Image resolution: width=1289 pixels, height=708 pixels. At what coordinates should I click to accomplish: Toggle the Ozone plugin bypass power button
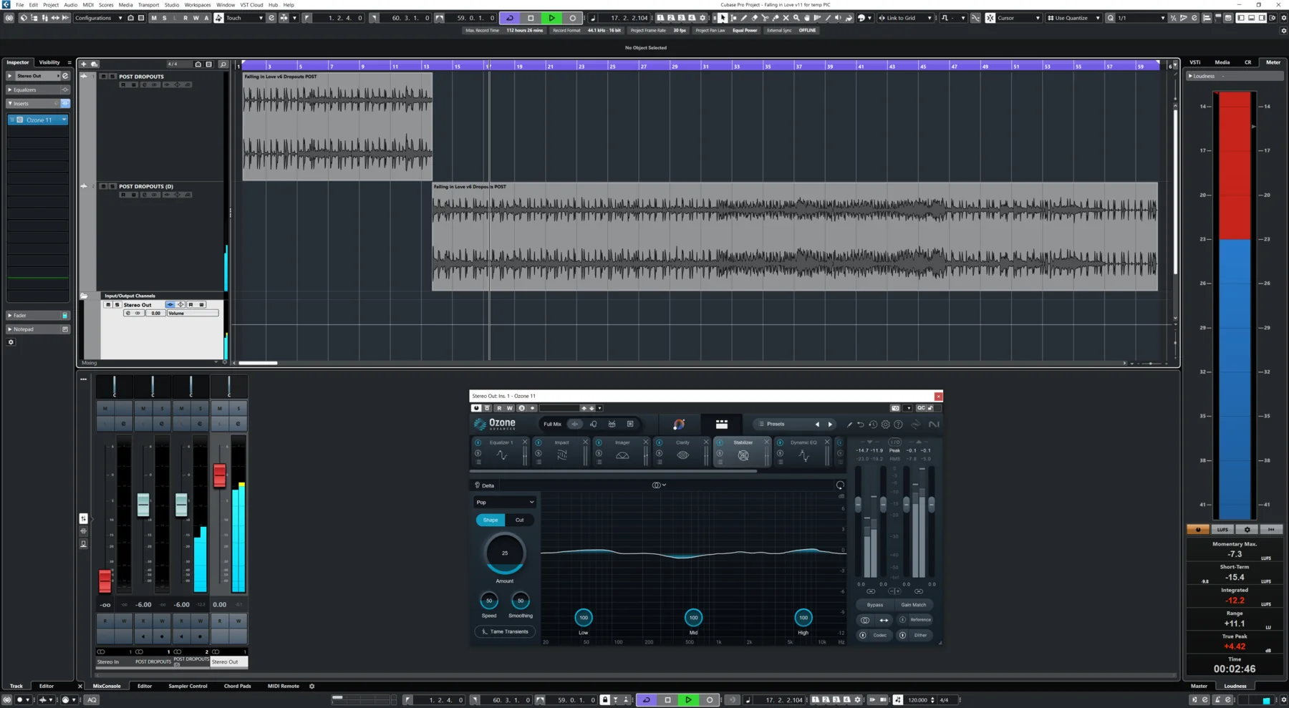tap(476, 408)
